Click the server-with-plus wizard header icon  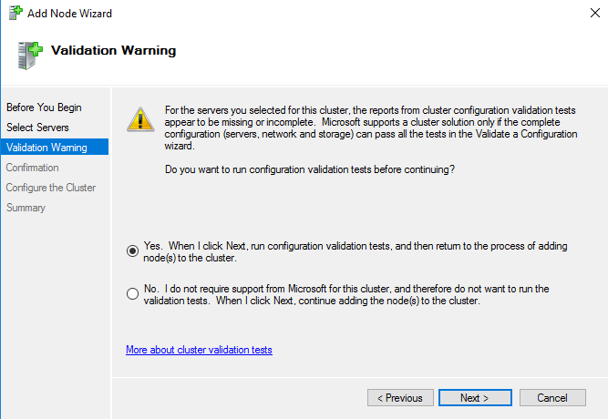[x=29, y=56]
